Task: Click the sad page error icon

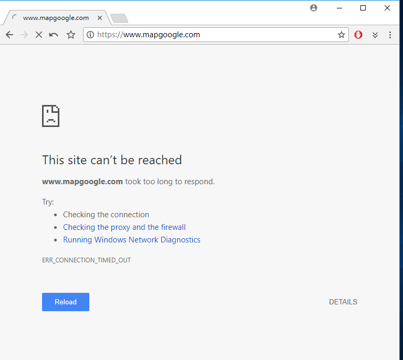Action: 50,116
